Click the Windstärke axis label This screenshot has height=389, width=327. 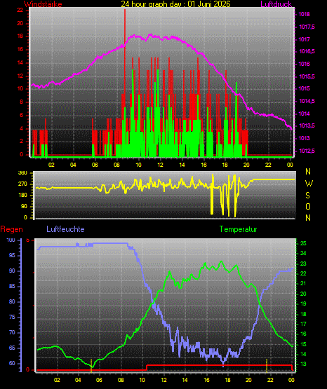click(43, 4)
